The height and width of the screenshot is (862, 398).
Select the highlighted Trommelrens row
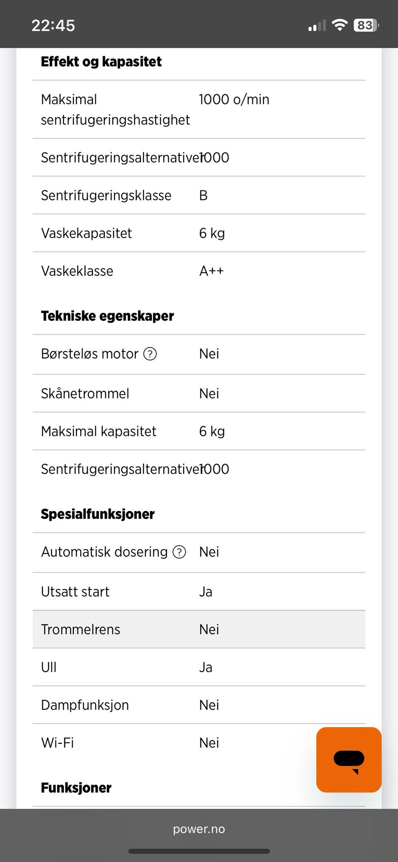coord(199,629)
